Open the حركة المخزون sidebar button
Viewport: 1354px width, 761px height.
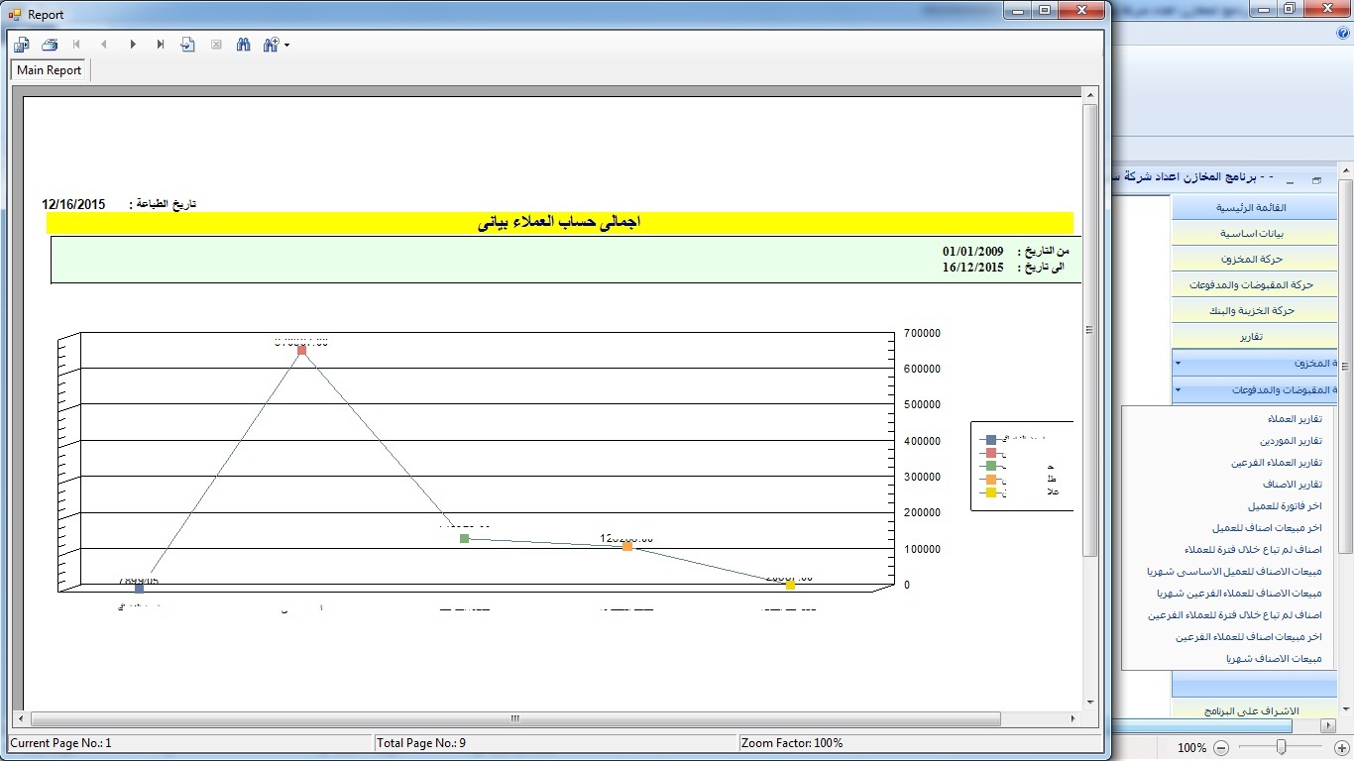click(x=1251, y=260)
